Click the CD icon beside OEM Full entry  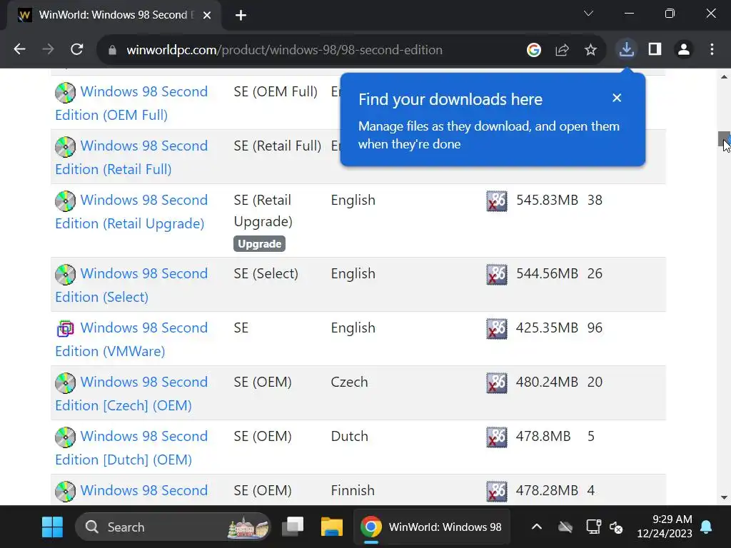[65, 92]
